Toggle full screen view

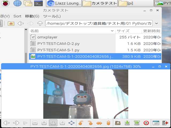click(71, 123)
